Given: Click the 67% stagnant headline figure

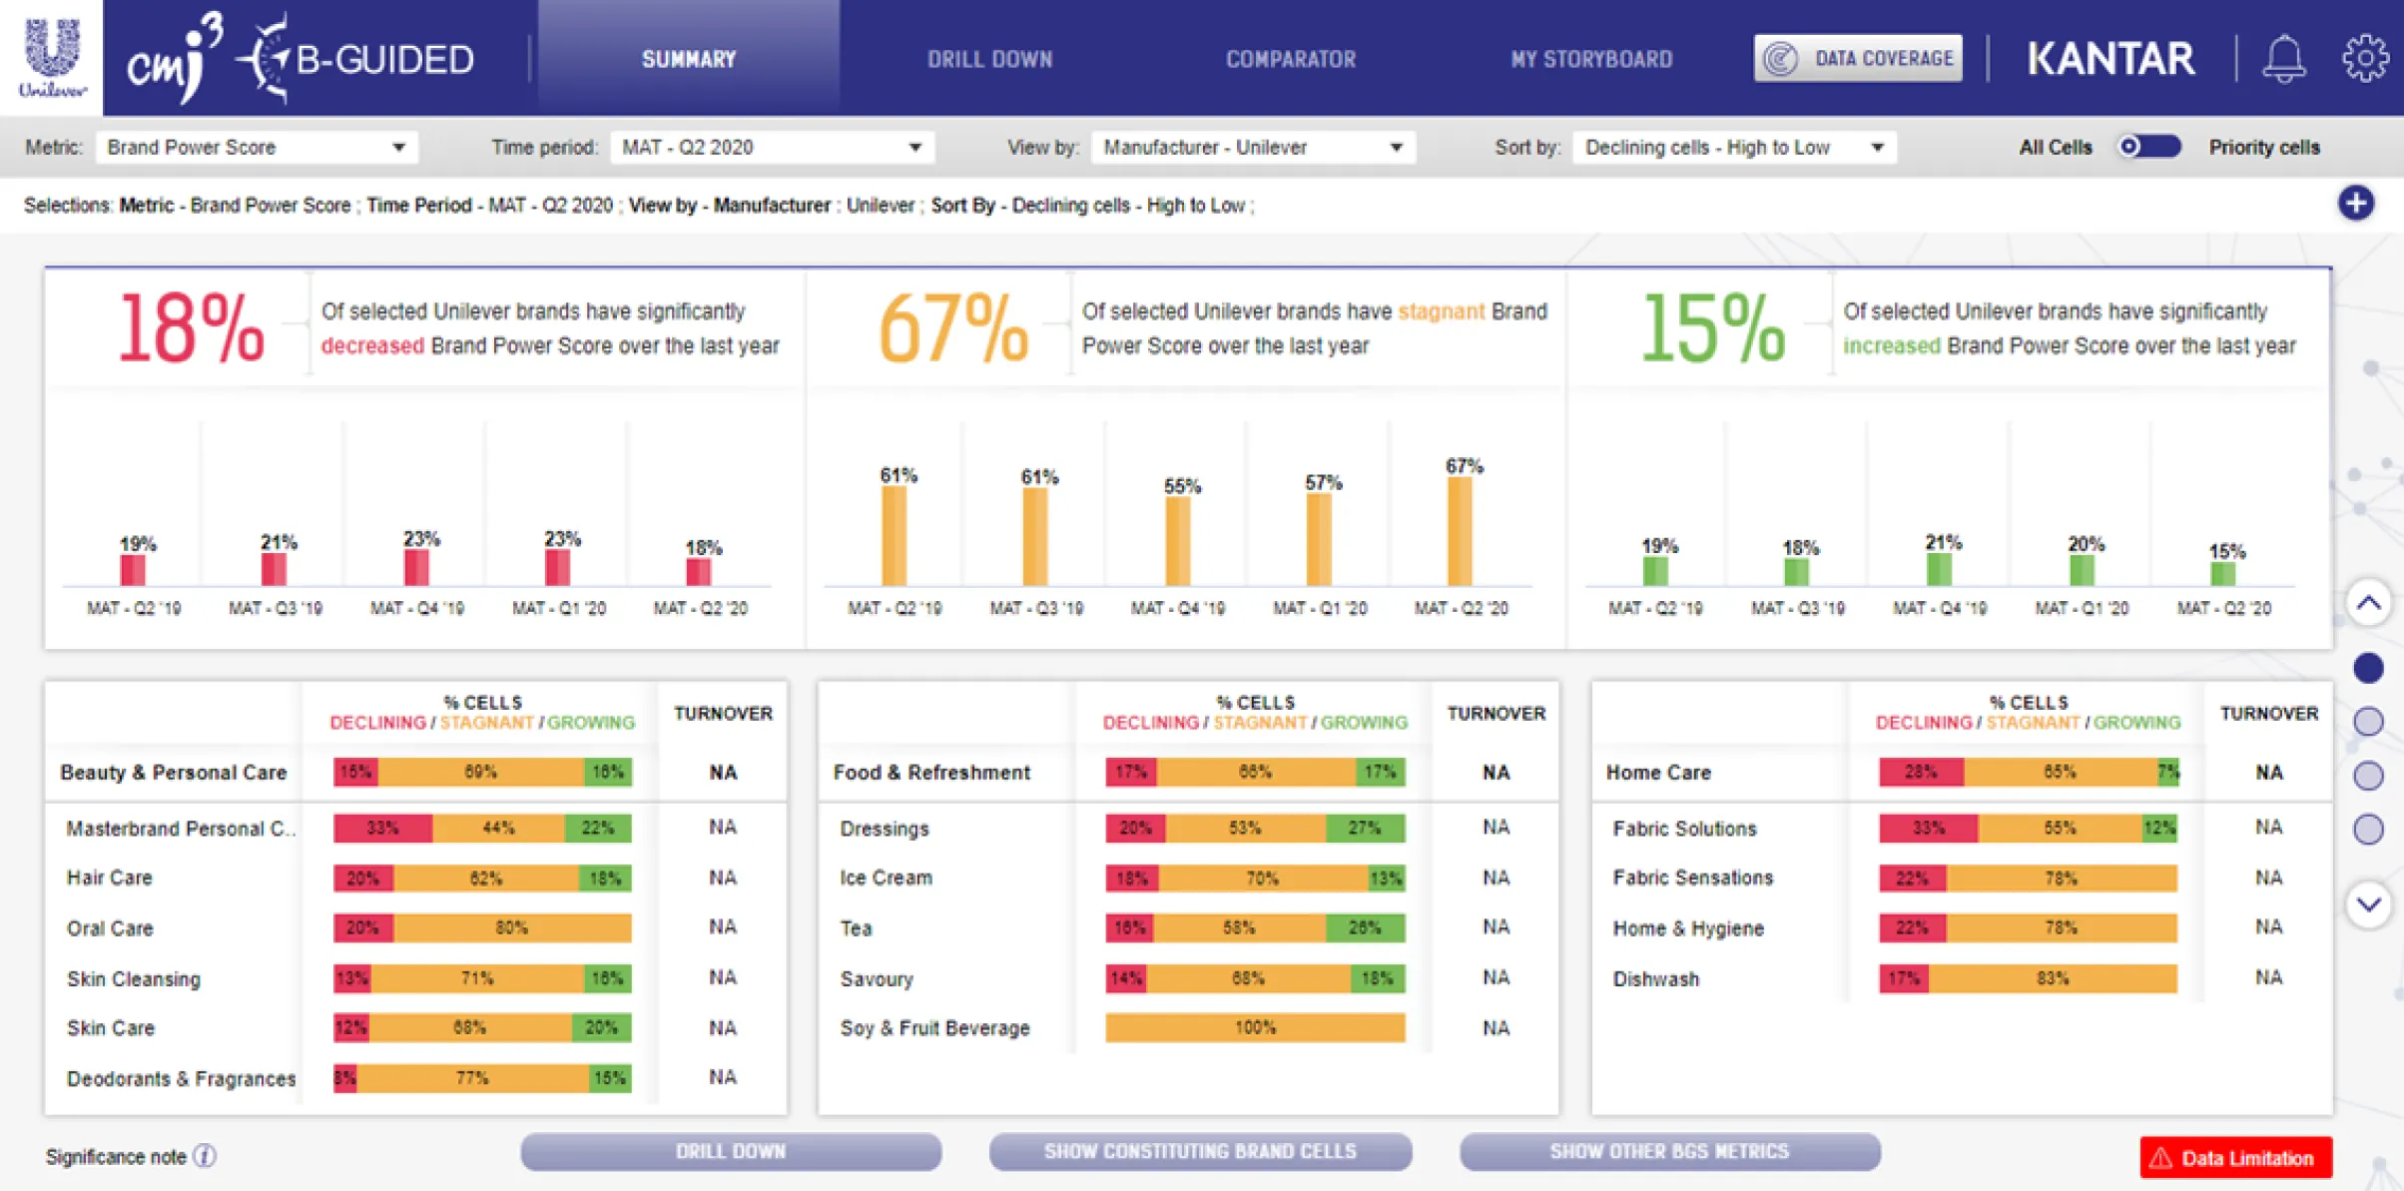Looking at the screenshot, I should click(952, 327).
